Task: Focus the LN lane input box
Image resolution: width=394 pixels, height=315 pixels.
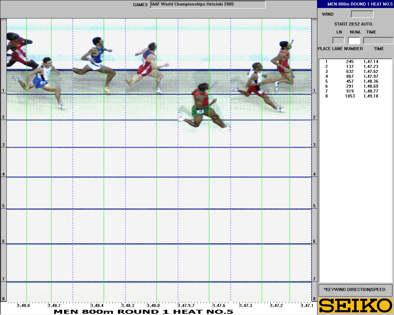Action: click(x=338, y=41)
